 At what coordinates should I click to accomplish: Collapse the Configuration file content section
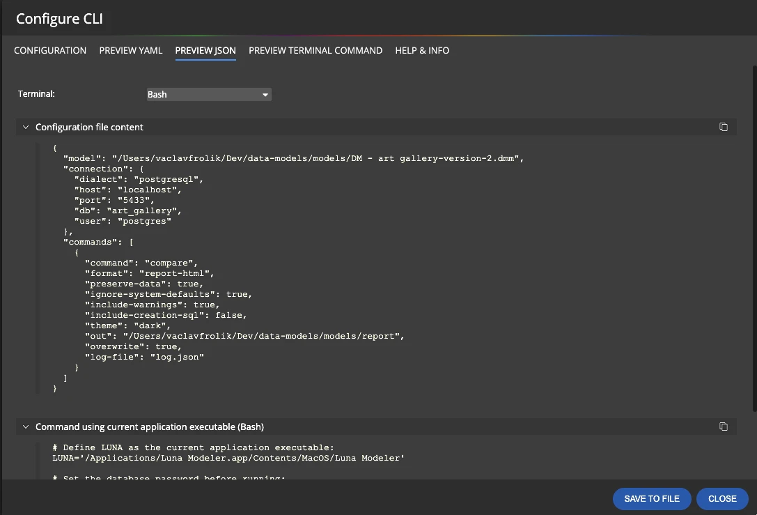[x=26, y=127]
